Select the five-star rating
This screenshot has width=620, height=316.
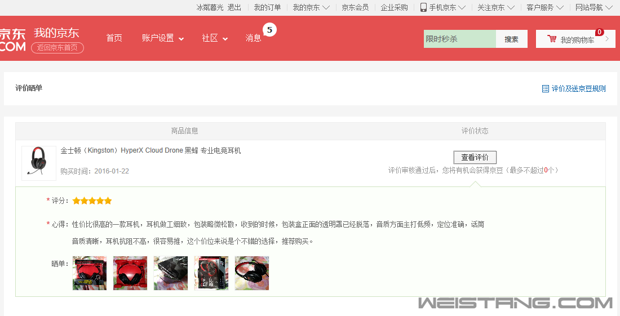[x=92, y=201]
